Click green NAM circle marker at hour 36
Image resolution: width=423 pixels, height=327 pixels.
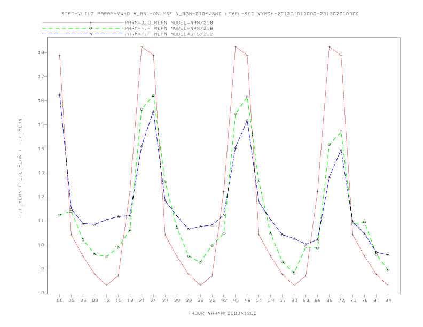click(x=200, y=262)
